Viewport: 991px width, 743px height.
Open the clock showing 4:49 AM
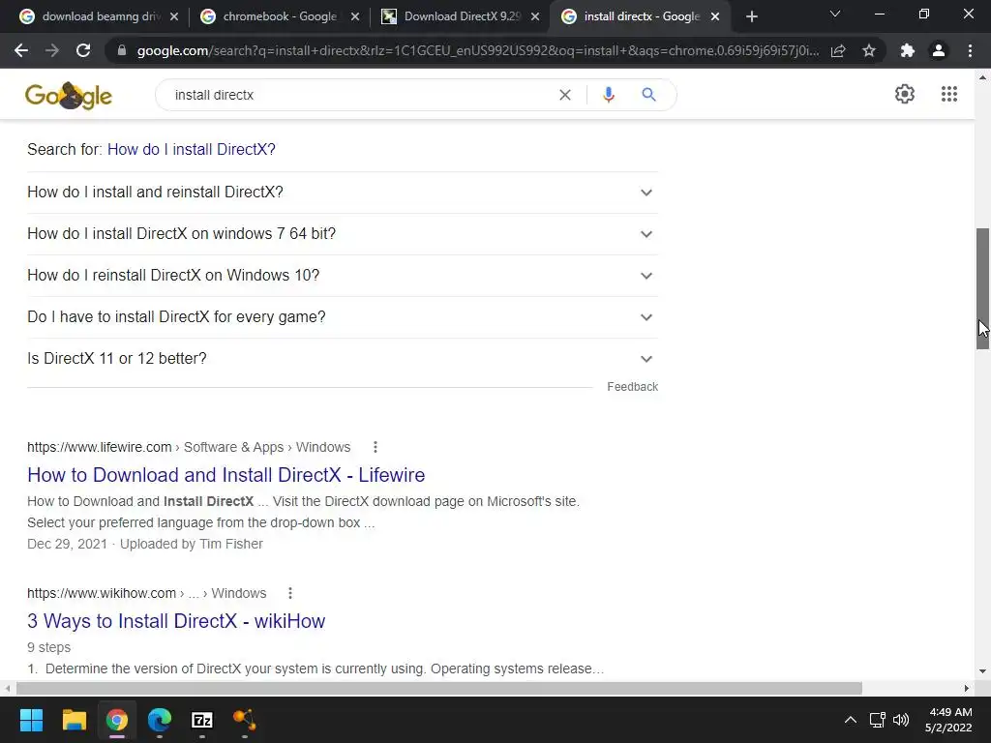click(950, 720)
